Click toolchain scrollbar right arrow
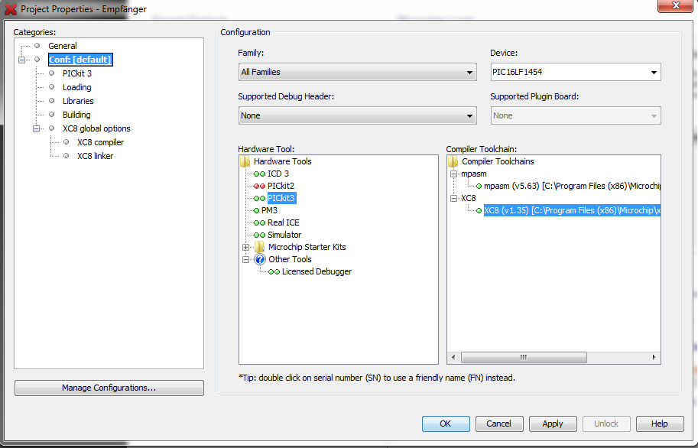The image size is (698, 448). pyautogui.click(x=654, y=357)
